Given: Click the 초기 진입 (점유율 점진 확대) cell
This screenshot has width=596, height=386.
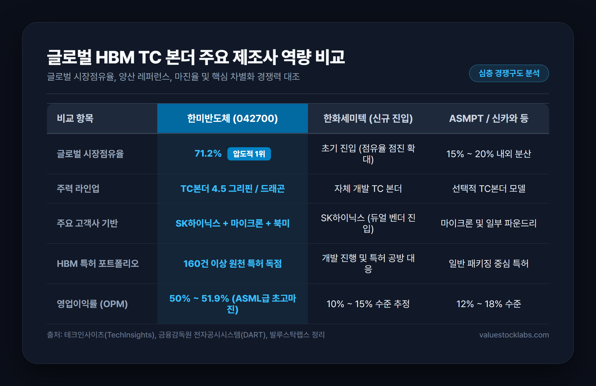Looking at the screenshot, I should click(x=368, y=154).
